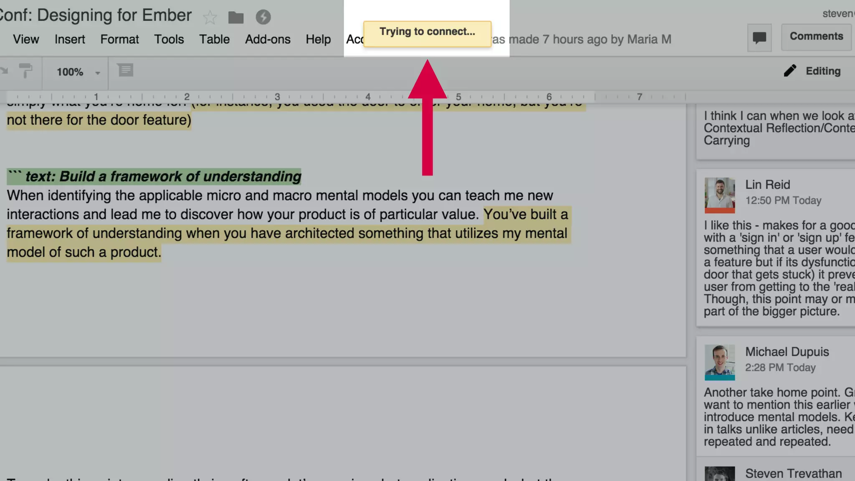Click the document outline icon in toolbar
The width and height of the screenshot is (855, 481).
(125, 70)
